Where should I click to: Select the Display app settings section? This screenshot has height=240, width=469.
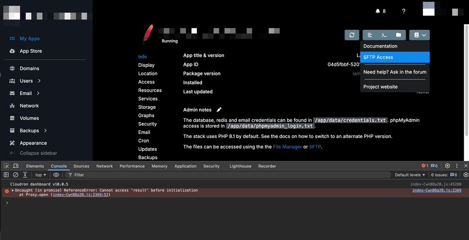[146, 65]
